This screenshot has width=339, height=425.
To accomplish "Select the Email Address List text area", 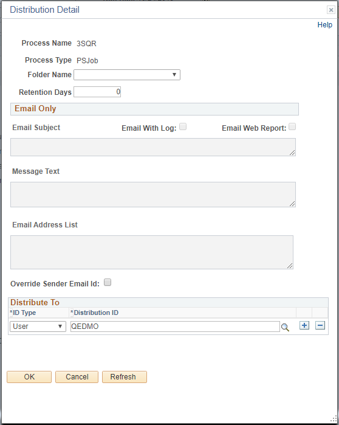I will tap(152, 252).
